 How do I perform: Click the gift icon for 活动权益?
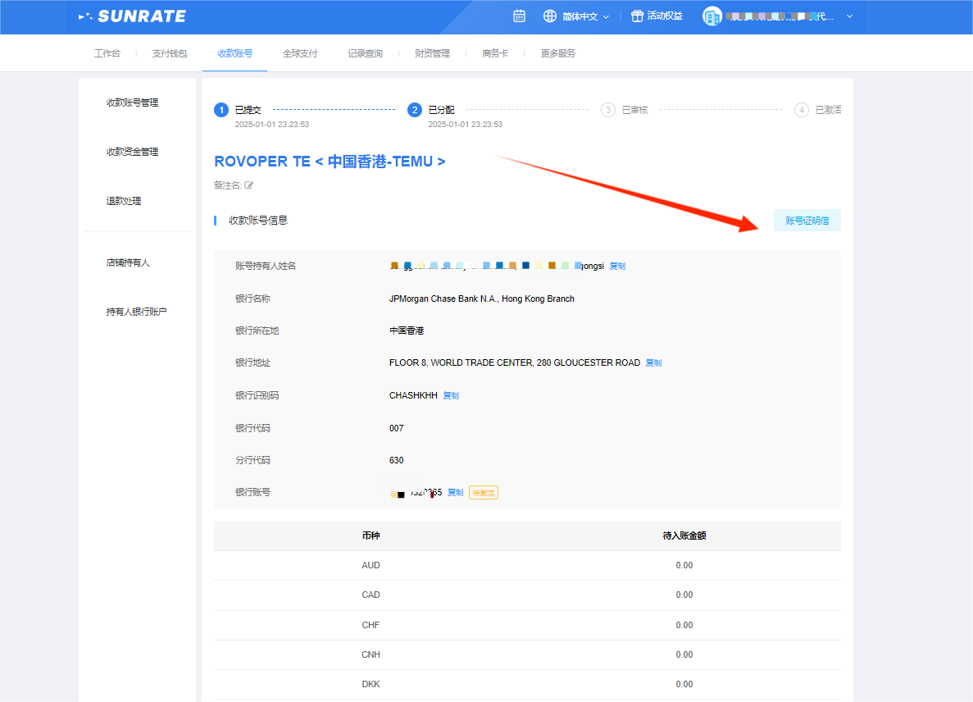(x=637, y=16)
